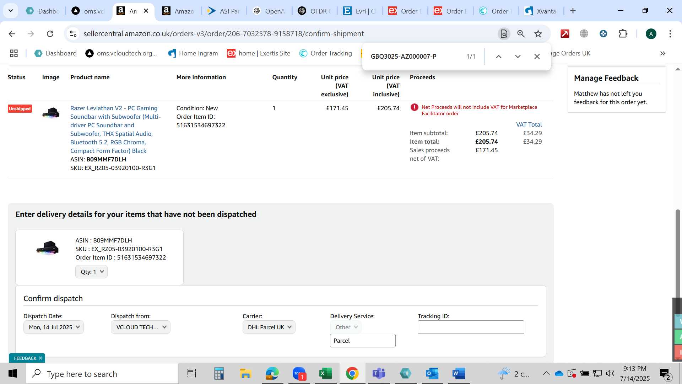Open the find-in-page search icon in the address bar
Screen dimensions: 682x384
point(504,34)
